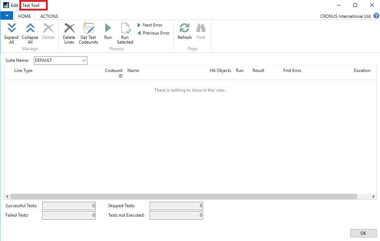Click the scrollbar right arrow
Screen dimensions: 380x241
[x=373, y=196]
